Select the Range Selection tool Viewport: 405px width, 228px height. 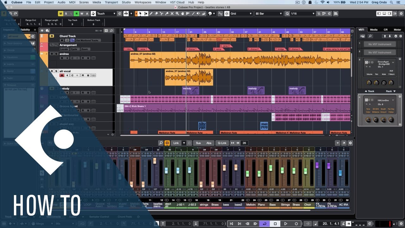(146, 14)
